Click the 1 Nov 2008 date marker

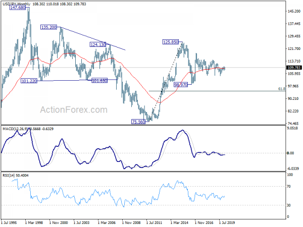pyautogui.click(x=131, y=222)
